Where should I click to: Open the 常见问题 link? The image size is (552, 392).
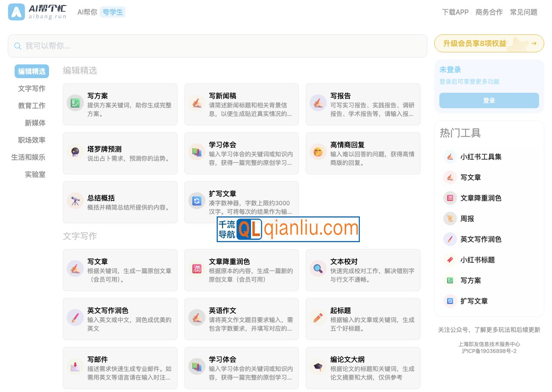click(x=523, y=12)
